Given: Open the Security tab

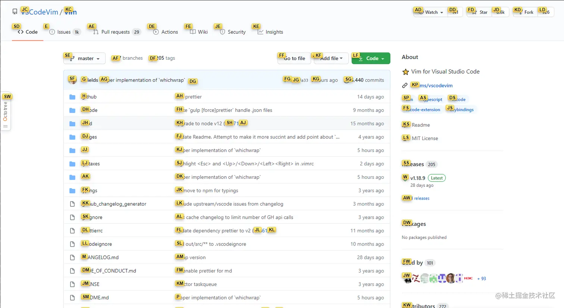Looking at the screenshot, I should [233, 32].
